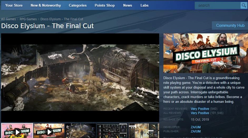Click the search magnifier icon
This screenshot has height=138, width=248.
pyautogui.click(x=244, y=6)
